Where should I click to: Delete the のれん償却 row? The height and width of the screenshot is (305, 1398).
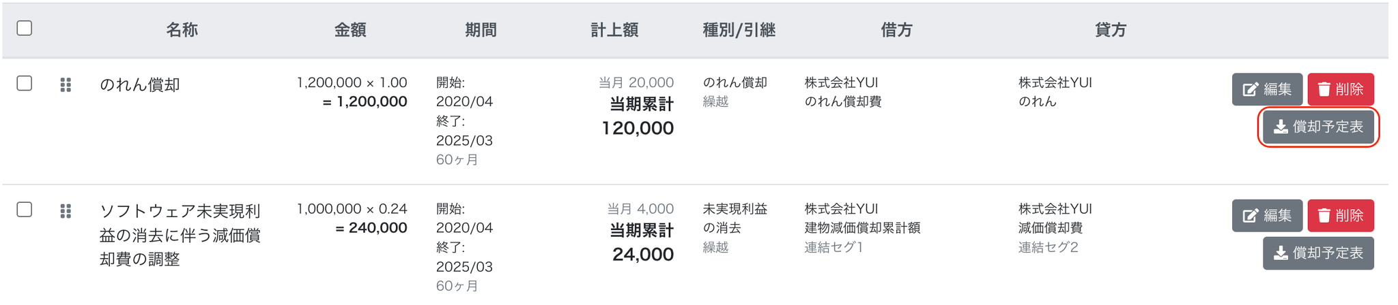tap(1340, 89)
